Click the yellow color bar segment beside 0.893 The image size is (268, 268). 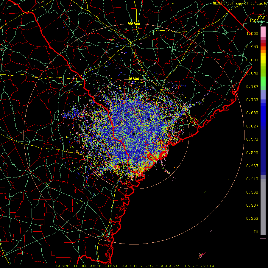(263, 60)
